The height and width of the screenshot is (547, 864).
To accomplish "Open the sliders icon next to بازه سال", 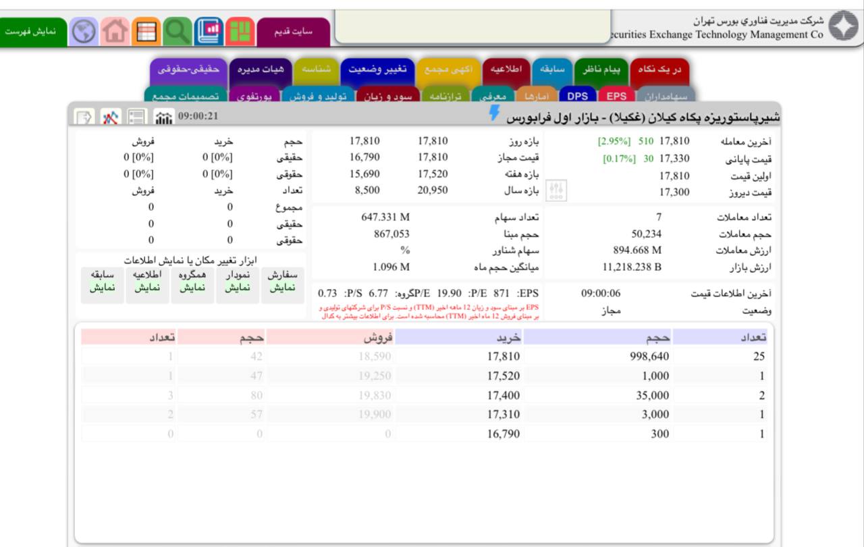I will click(x=557, y=190).
